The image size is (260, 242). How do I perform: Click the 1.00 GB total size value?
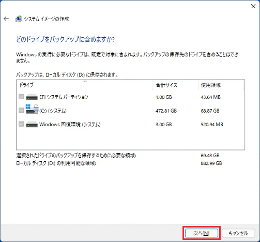coord(164,97)
